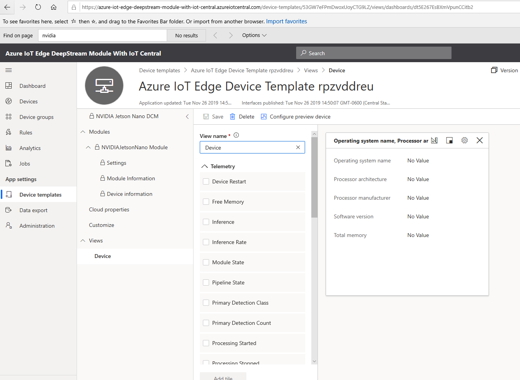Click the Views breadcrumb link

[311, 70]
